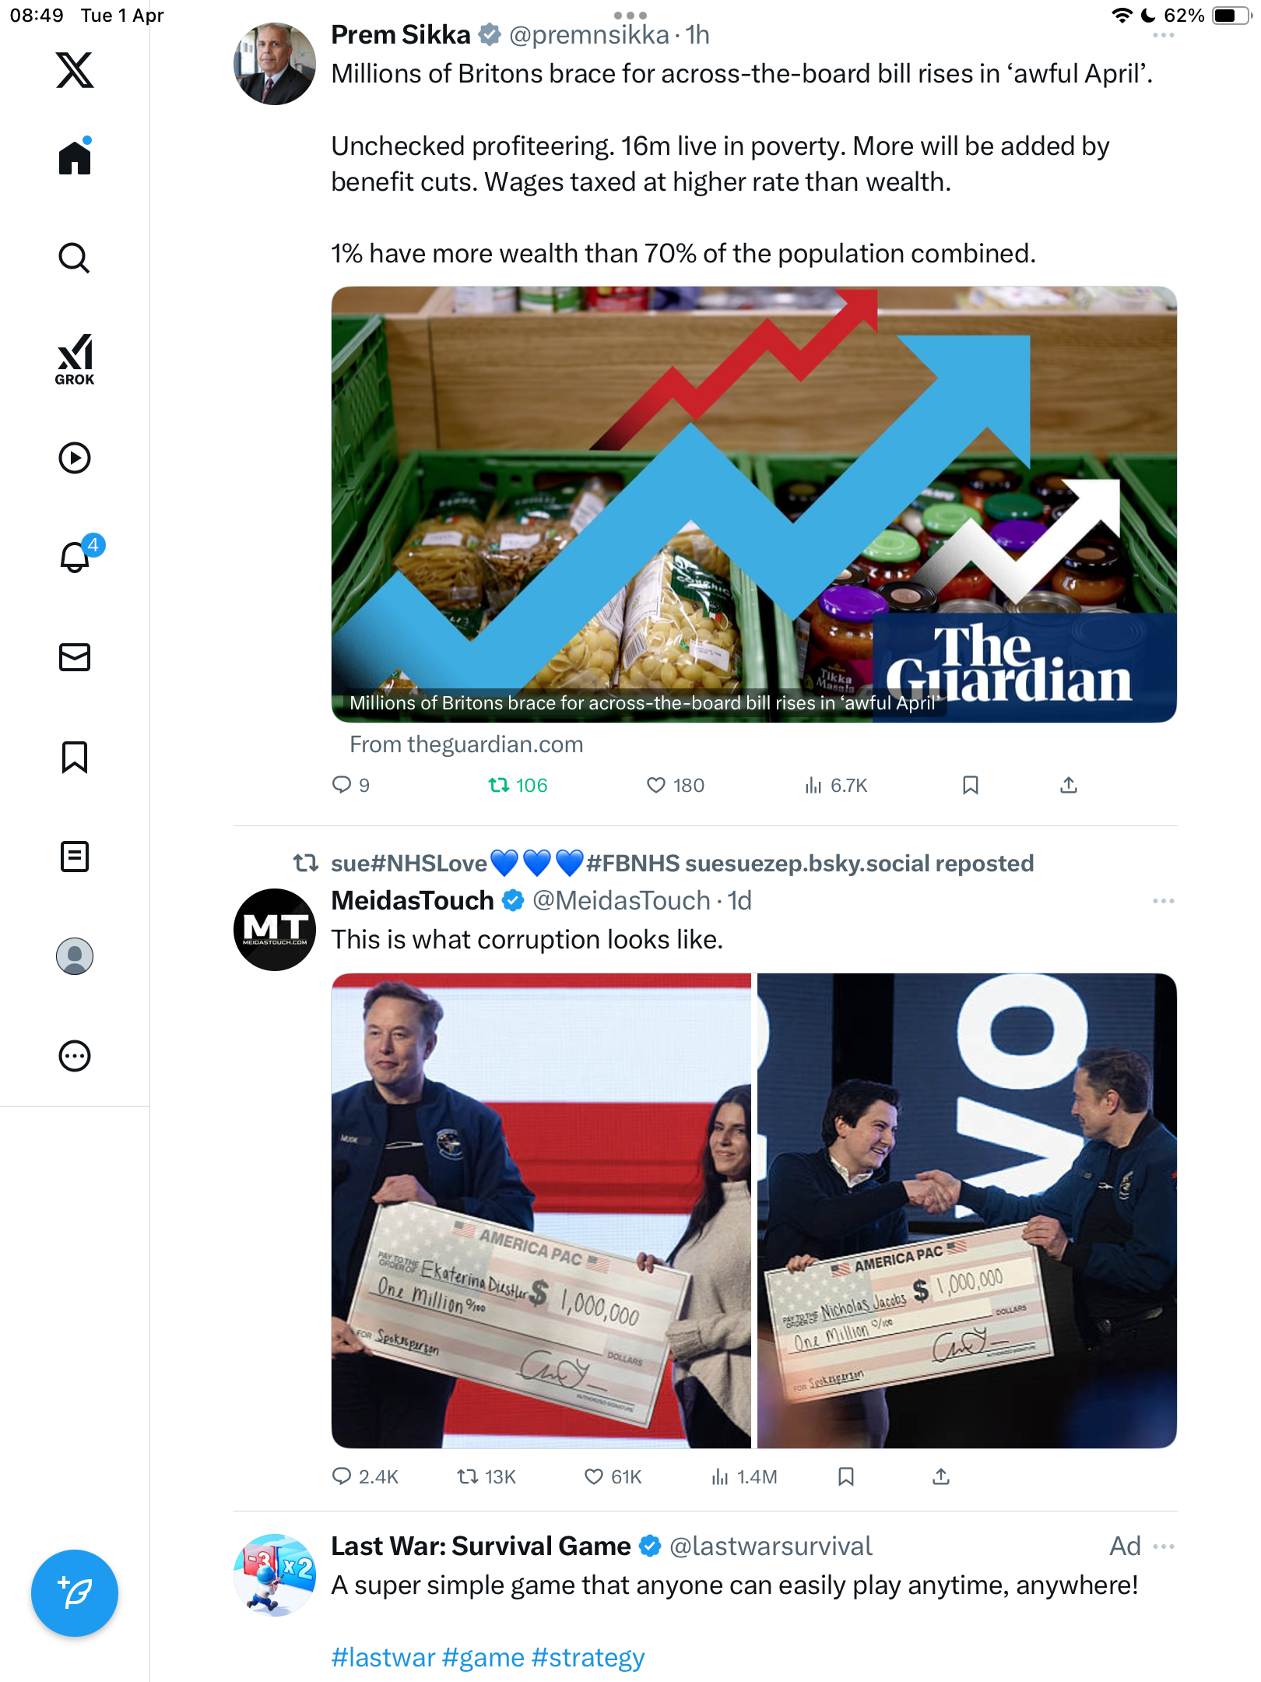Viewport: 1261px width, 1682px height.
Task: Open more options on MeidasTouch post
Action: click(1163, 901)
